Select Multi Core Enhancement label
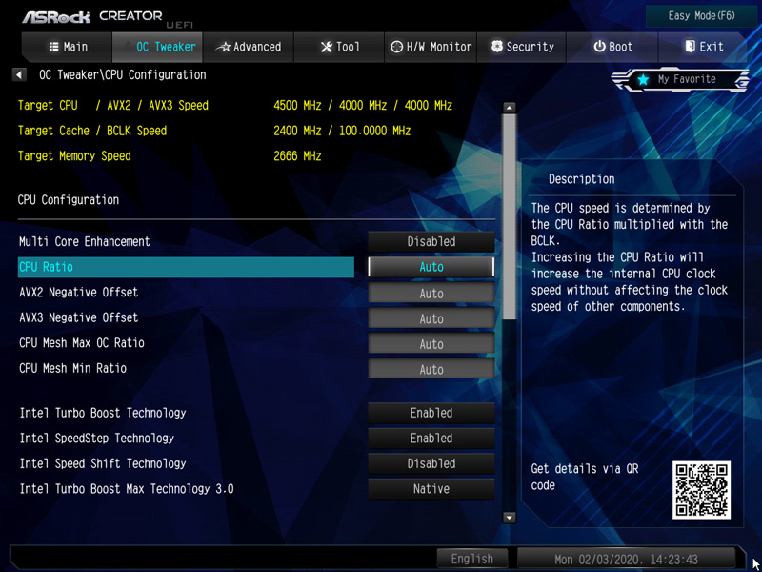This screenshot has width=762, height=572. point(85,242)
